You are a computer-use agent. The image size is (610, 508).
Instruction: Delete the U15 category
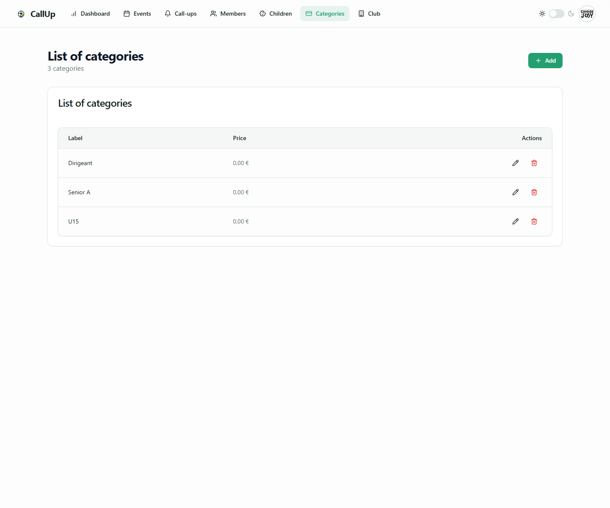click(534, 221)
